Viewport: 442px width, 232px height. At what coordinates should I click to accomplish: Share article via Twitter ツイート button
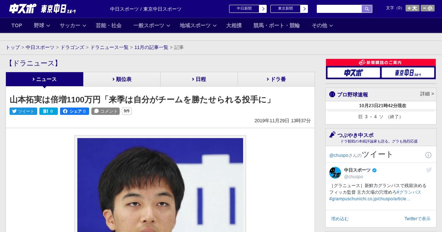tap(23, 111)
